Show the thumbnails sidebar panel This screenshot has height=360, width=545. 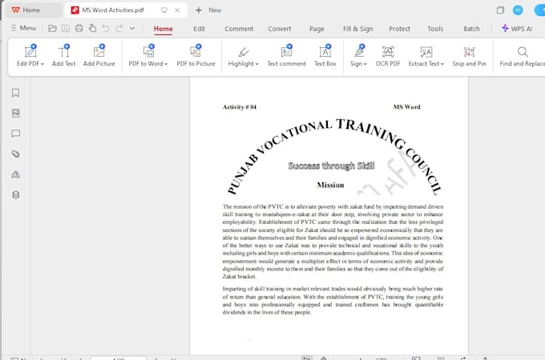coord(16,113)
